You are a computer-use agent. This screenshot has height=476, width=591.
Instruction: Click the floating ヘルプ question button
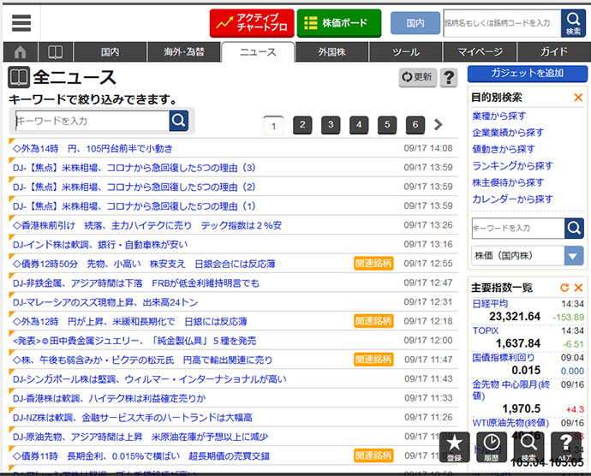(x=565, y=447)
